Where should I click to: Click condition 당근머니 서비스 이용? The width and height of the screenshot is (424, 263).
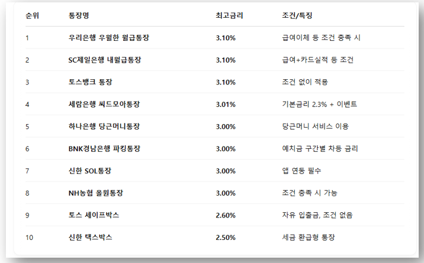coord(315,126)
